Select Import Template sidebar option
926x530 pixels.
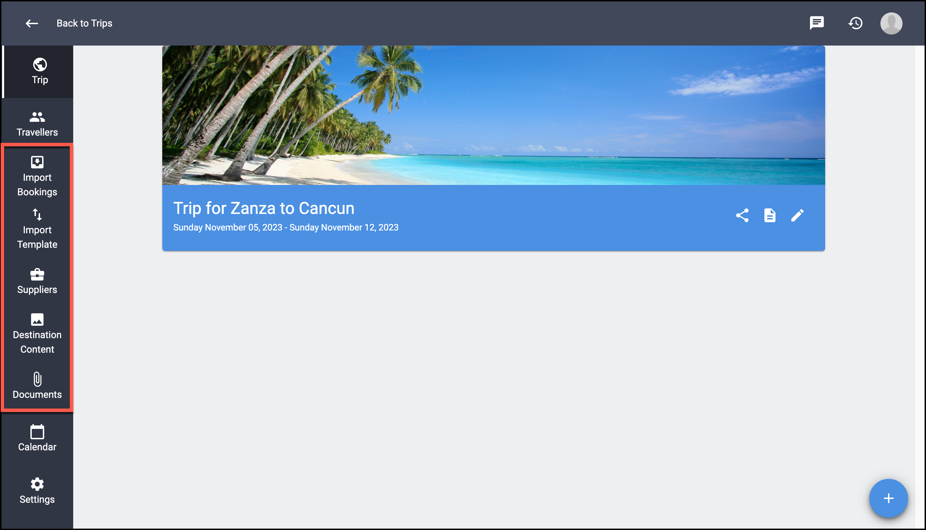pyautogui.click(x=37, y=229)
